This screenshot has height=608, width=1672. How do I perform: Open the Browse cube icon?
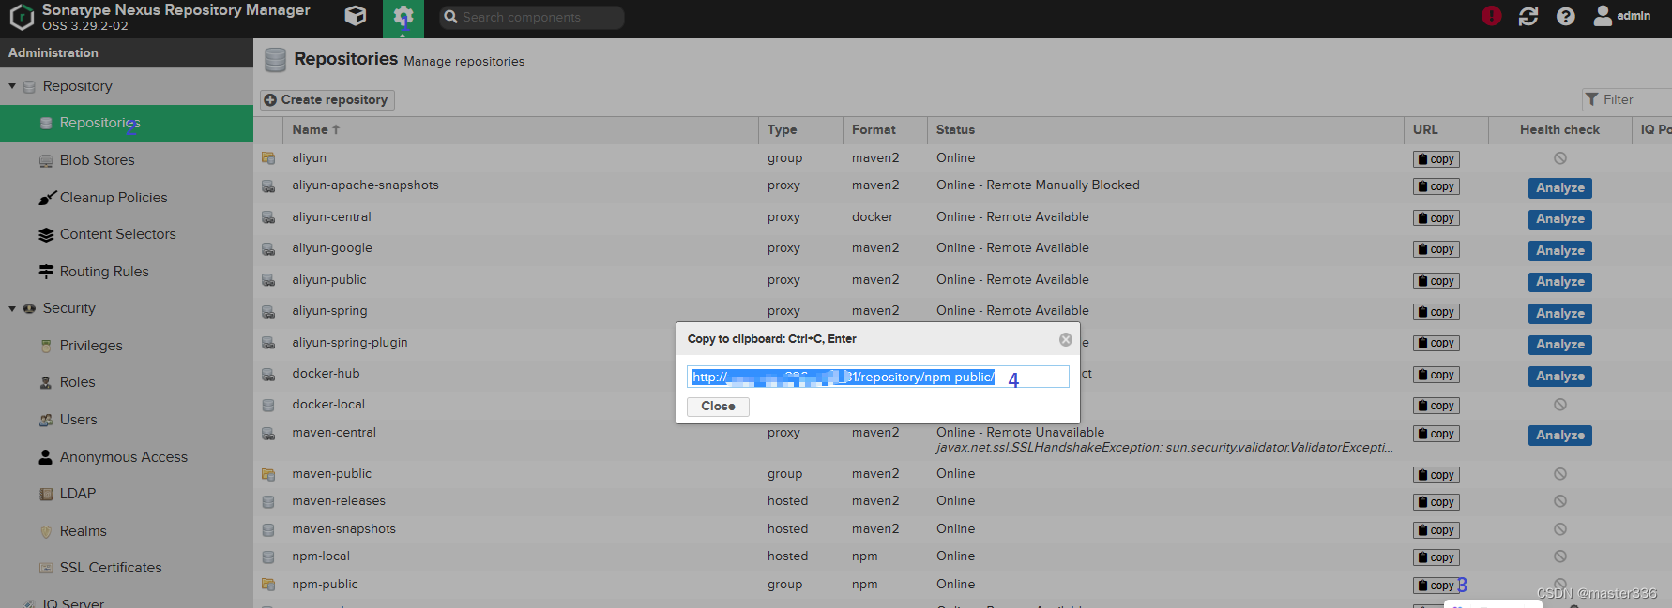coord(356,16)
